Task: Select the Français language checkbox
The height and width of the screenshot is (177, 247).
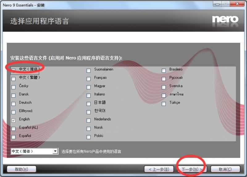Action: pos(89,79)
